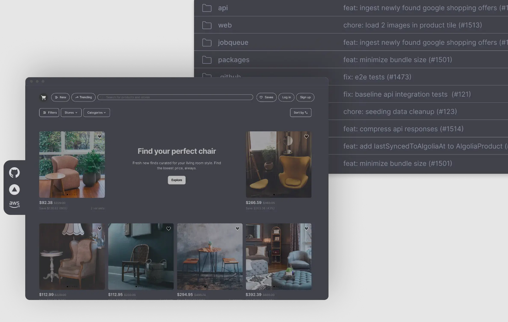Open the api folder name

[x=223, y=8]
